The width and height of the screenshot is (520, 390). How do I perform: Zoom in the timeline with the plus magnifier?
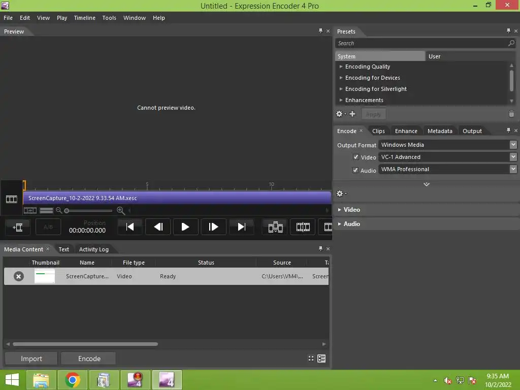point(121,210)
